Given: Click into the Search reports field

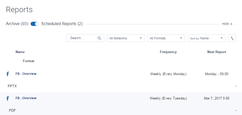Looking at the screenshot, I should pyautogui.click(x=82, y=38).
